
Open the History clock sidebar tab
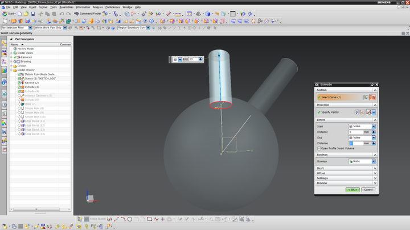4,105
